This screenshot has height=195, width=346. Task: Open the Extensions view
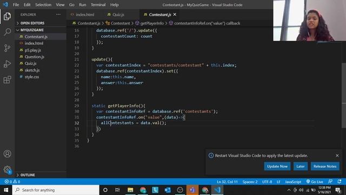coord(7,80)
